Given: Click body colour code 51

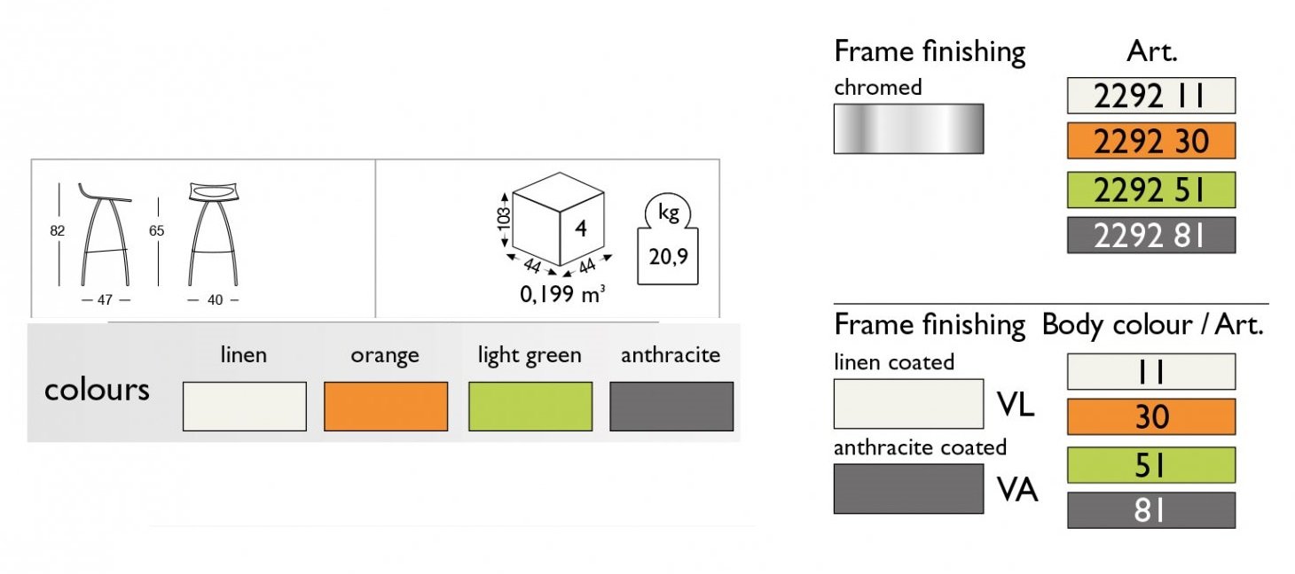Looking at the screenshot, I should tap(1150, 465).
